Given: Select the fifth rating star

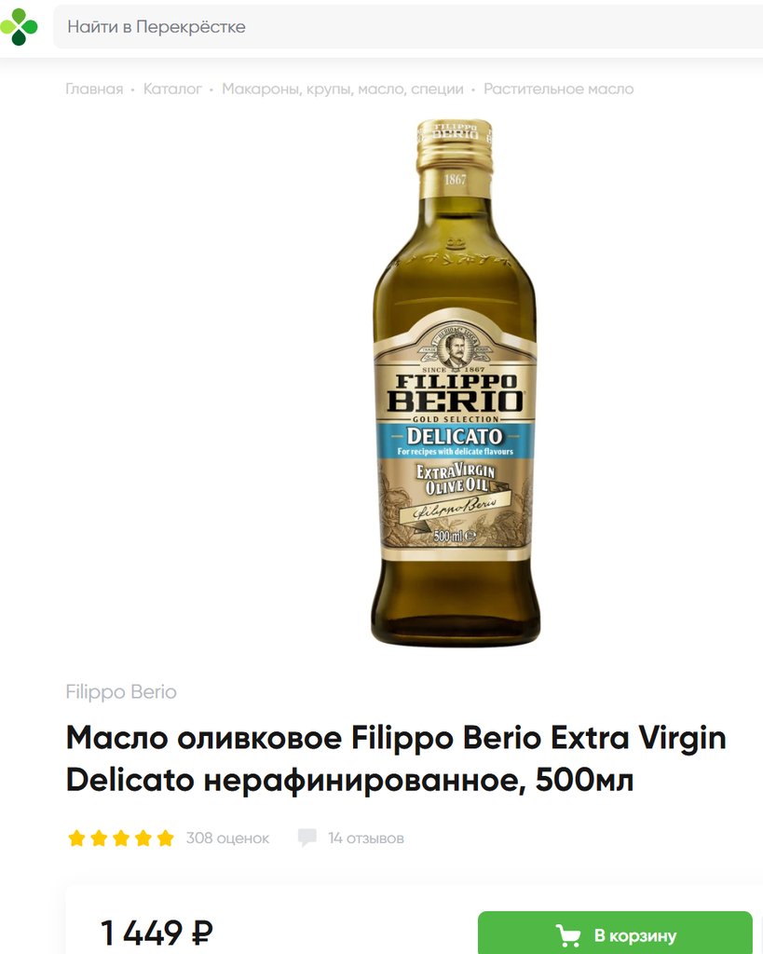Looking at the screenshot, I should 166,838.
